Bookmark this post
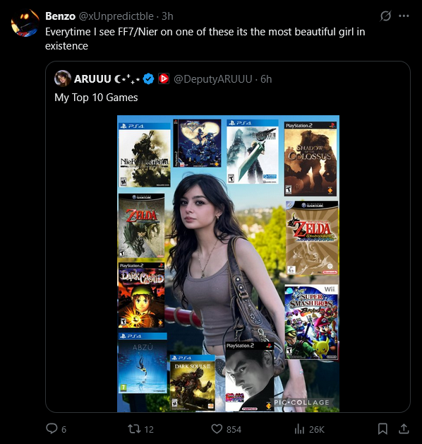 (x=382, y=429)
